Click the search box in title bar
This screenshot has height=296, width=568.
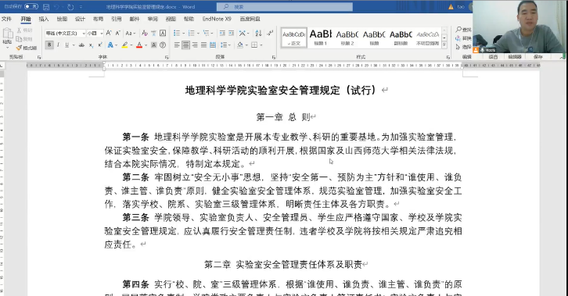coord(284,7)
